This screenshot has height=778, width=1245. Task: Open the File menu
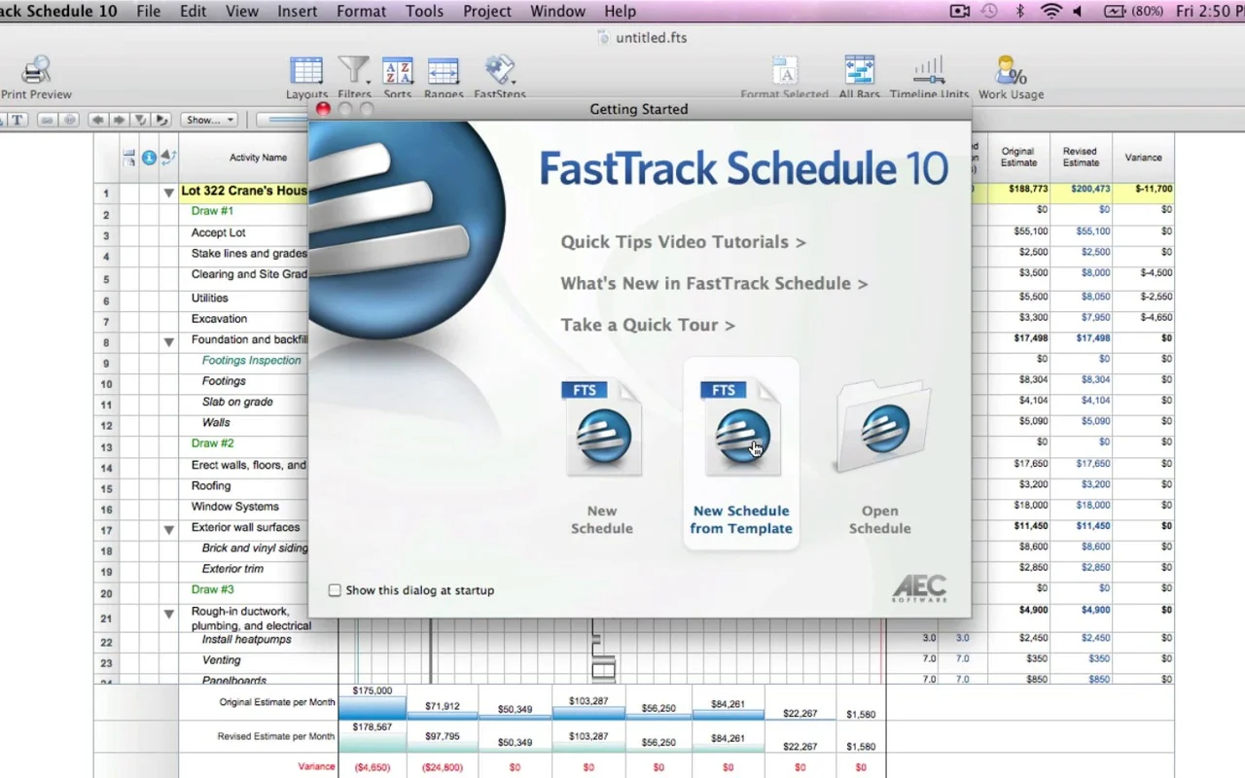[149, 12]
